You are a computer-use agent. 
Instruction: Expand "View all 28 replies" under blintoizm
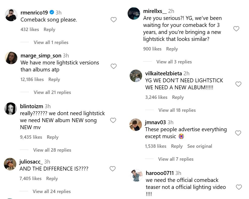[52, 150]
